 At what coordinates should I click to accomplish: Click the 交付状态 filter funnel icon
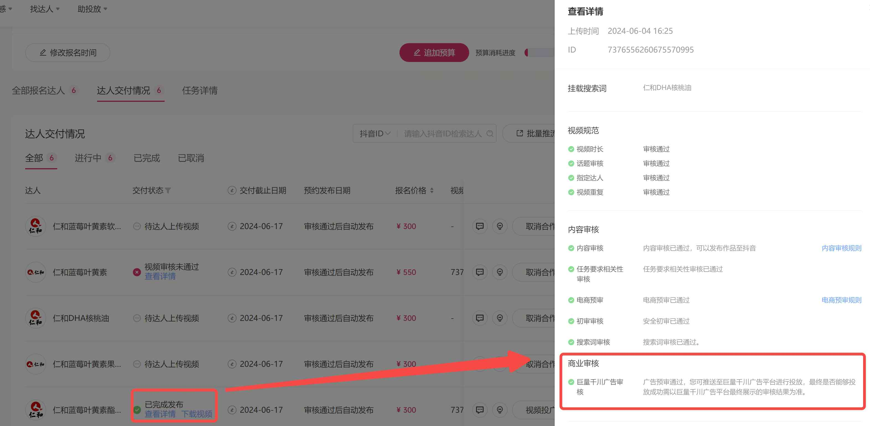168,191
